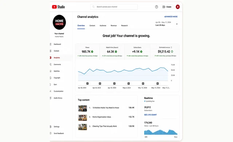Open the account avatar menu

pos(178,7)
